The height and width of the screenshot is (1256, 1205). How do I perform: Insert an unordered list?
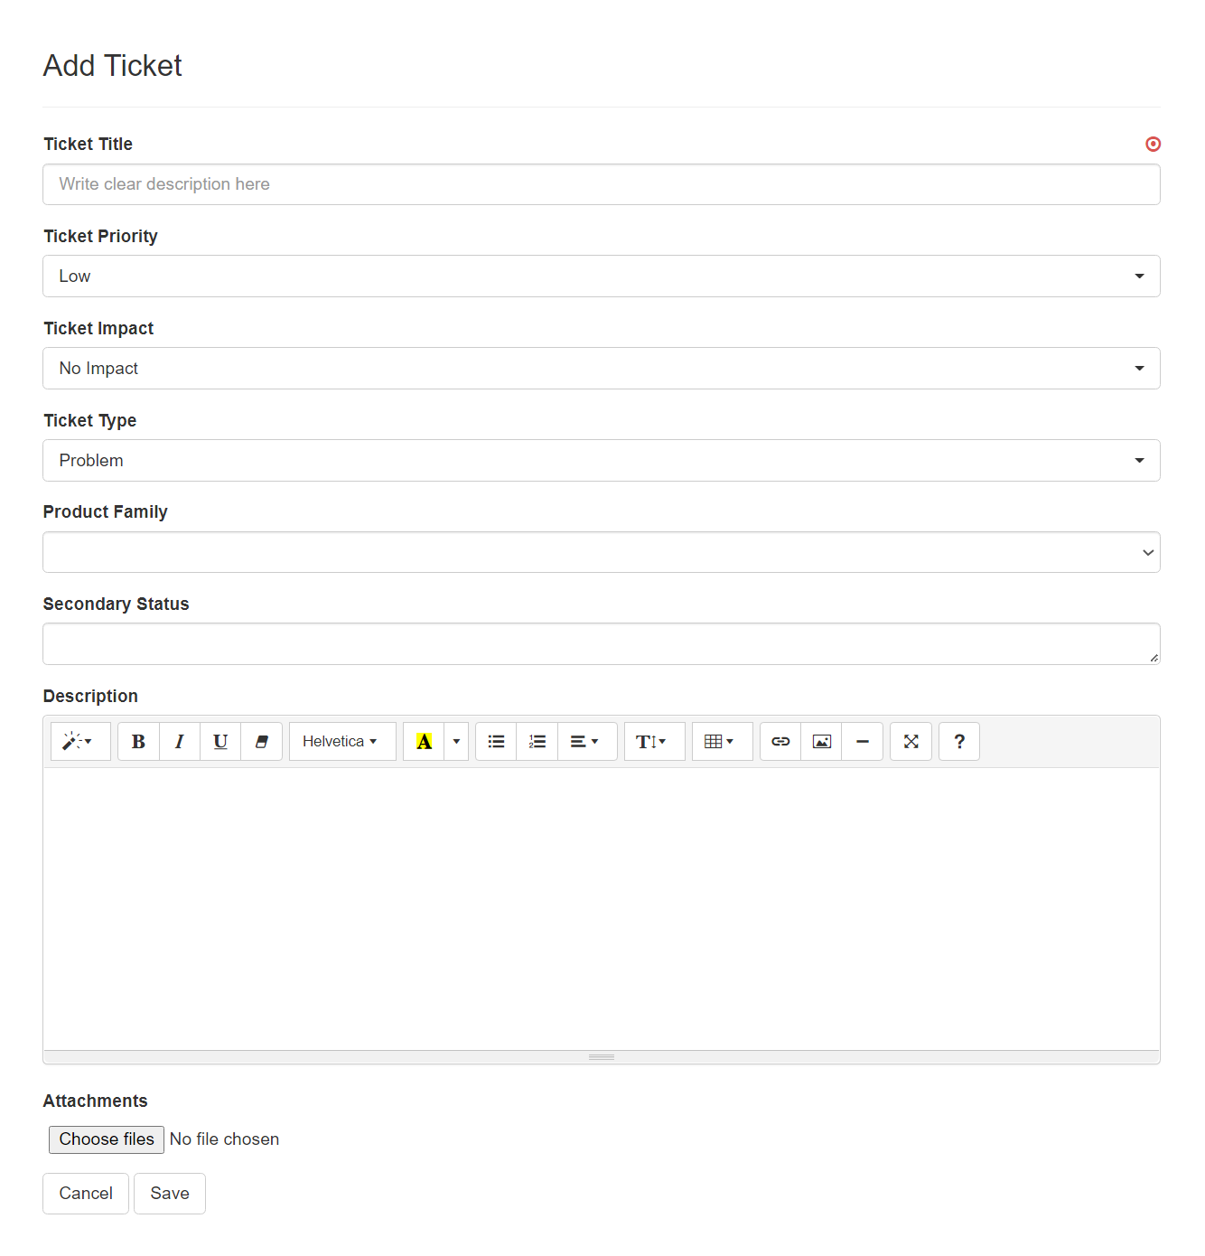tap(495, 741)
